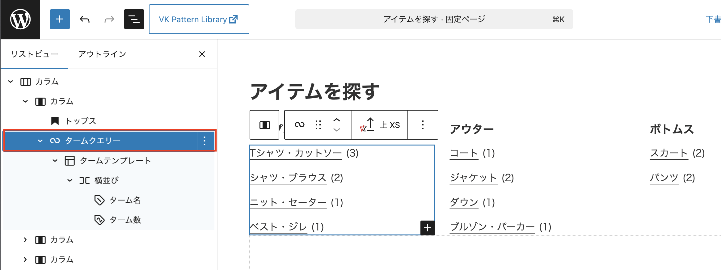
Task: Open the block inserter plus button
Action: tap(60, 19)
